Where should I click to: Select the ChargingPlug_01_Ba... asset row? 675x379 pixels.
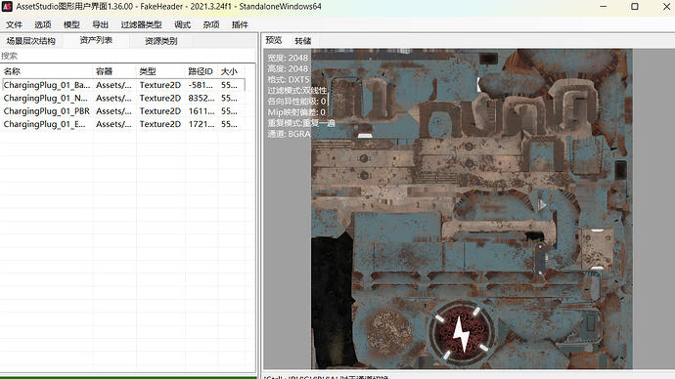pos(124,85)
